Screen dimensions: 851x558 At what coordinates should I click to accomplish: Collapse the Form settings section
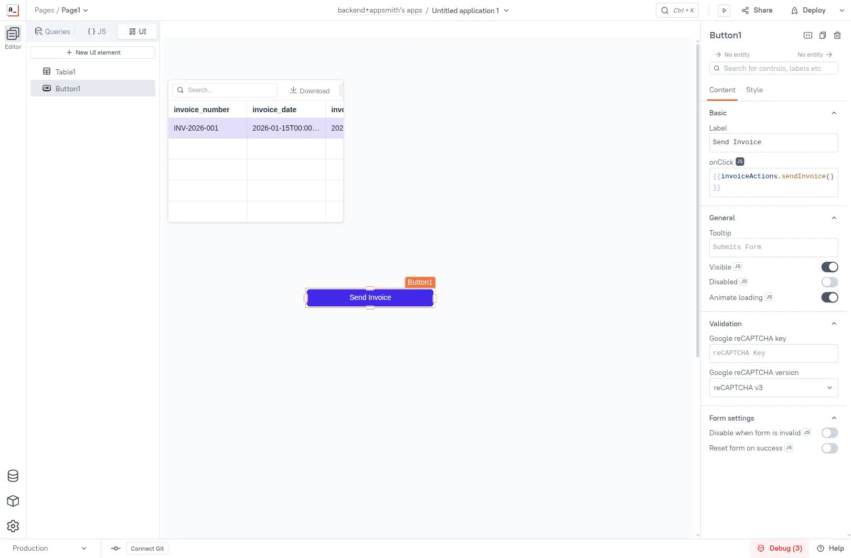834,418
